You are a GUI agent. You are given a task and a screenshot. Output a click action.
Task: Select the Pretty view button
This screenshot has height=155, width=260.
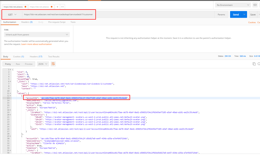pyautogui.click(x=8, y=64)
